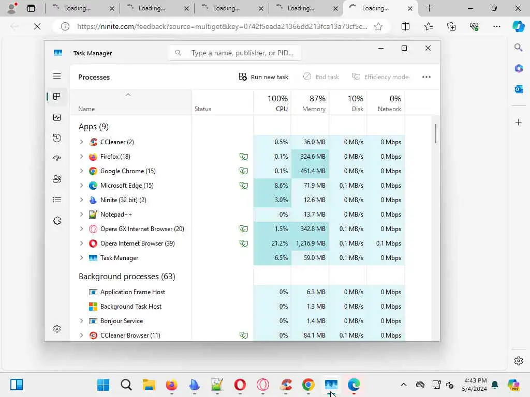The width and height of the screenshot is (530, 397).
Task: Open Startup apps sidebar icon
Action: pos(57,158)
